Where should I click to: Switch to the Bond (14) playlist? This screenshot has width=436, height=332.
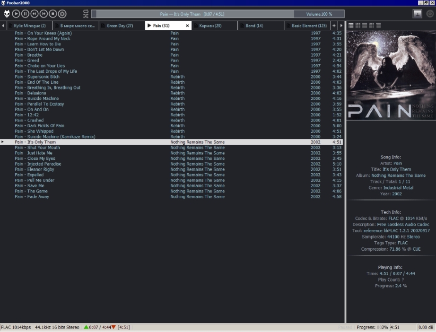pos(261,26)
